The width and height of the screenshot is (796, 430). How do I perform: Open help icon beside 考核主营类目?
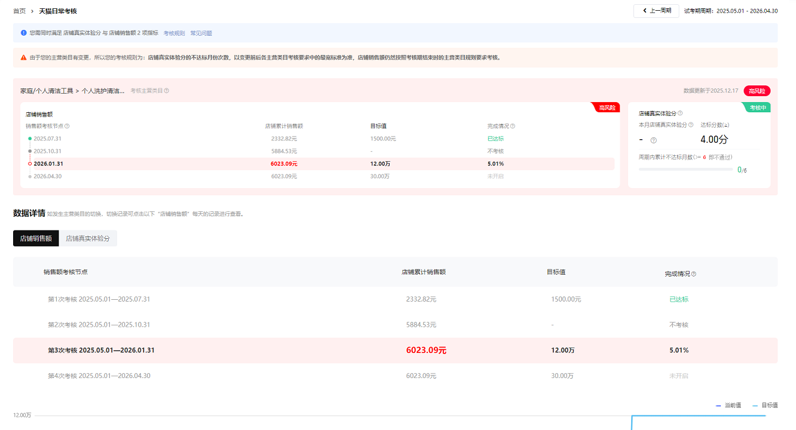[x=167, y=91]
